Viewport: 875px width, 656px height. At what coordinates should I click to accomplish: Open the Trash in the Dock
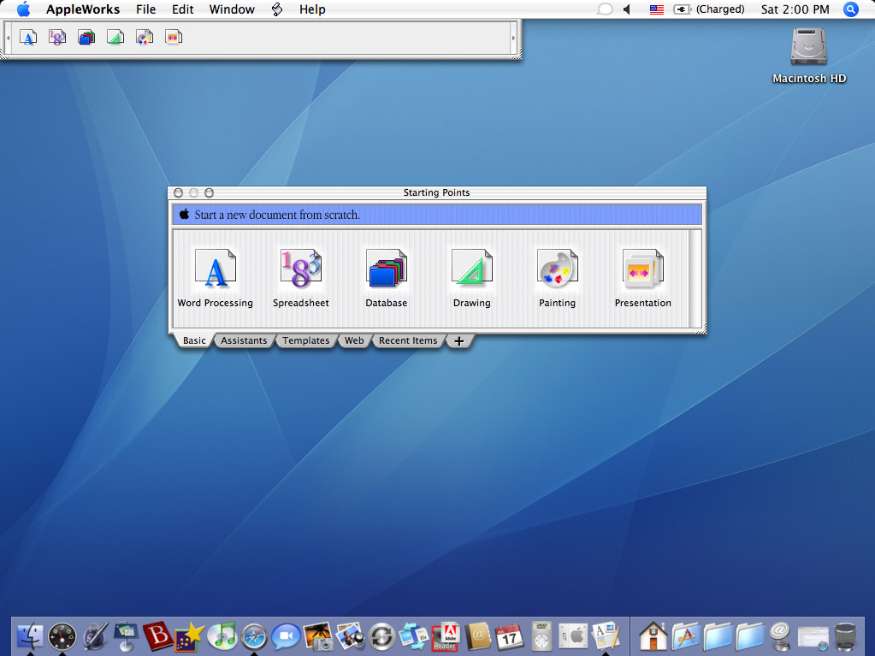845,636
